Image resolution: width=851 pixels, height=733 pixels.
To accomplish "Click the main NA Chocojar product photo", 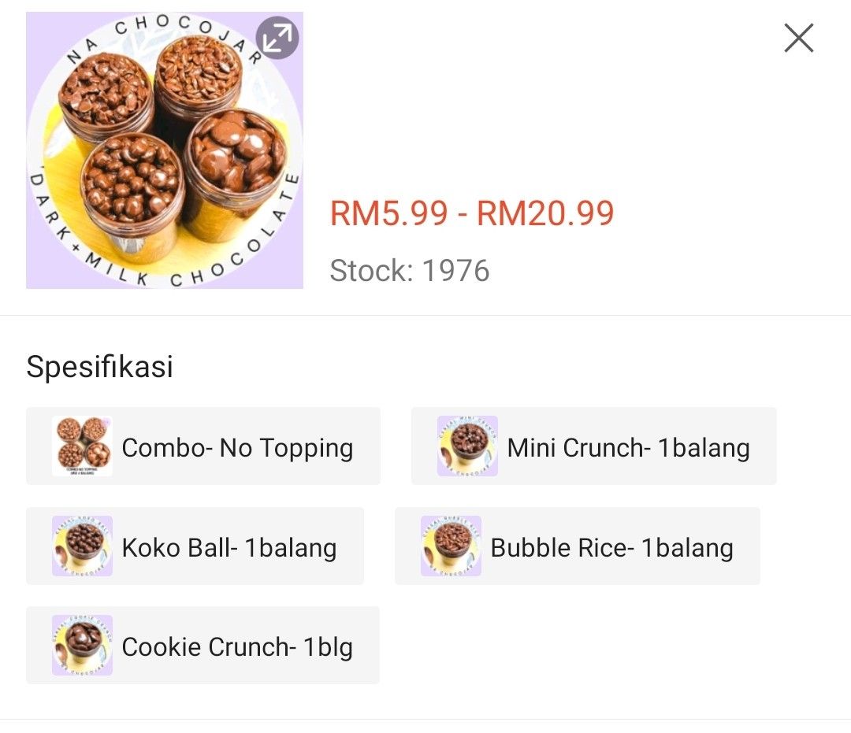I will click(165, 150).
